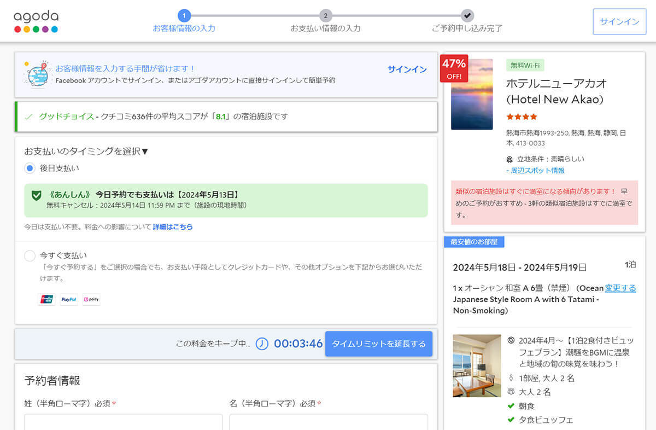Click the 無料Wi-Fi badge
Viewport: 656px width, 430px height.
[525, 65]
